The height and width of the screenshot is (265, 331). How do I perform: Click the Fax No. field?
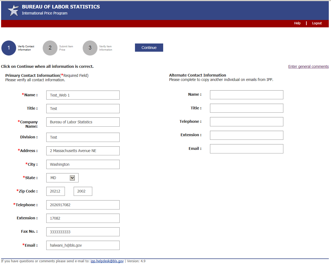tap(83, 232)
